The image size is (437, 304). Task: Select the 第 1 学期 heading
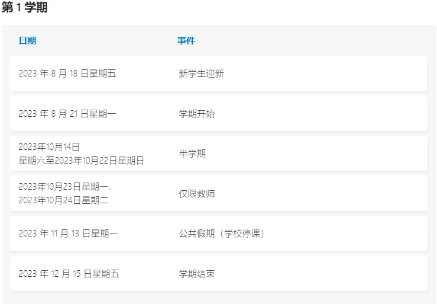[x=24, y=7]
